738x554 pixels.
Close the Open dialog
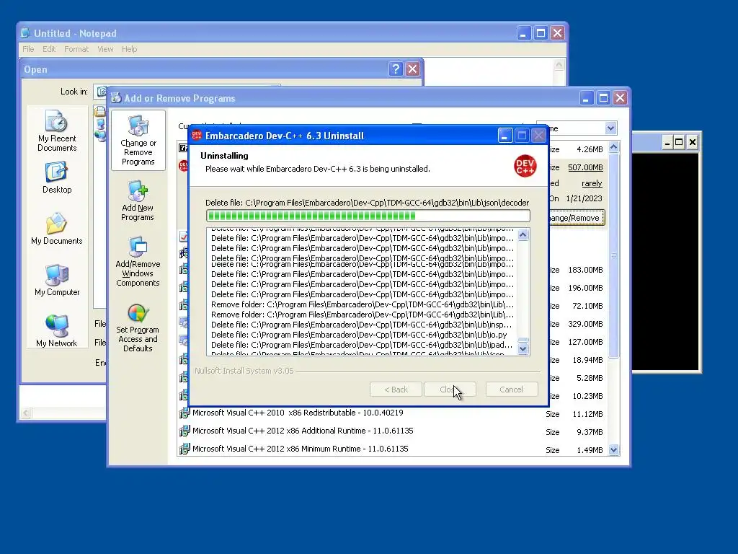click(x=413, y=69)
